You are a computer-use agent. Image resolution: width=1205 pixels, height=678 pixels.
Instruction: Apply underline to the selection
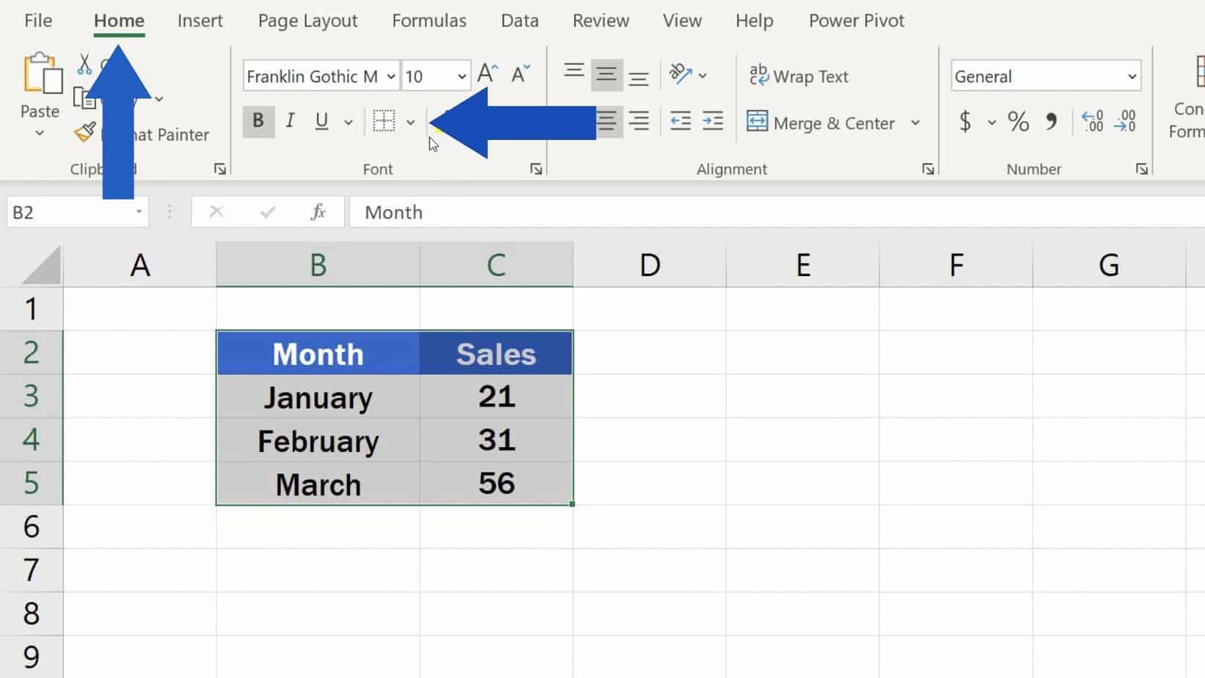click(321, 122)
